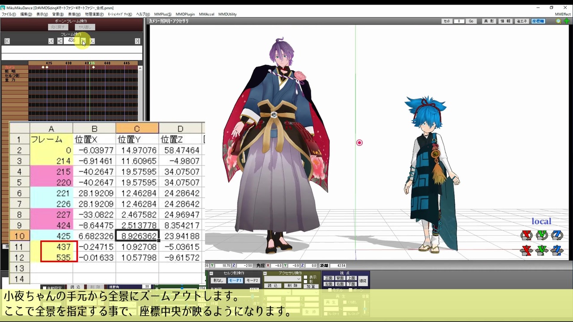Click the magnifier zoom view icon
The image size is (573, 322).
[x=559, y=21]
